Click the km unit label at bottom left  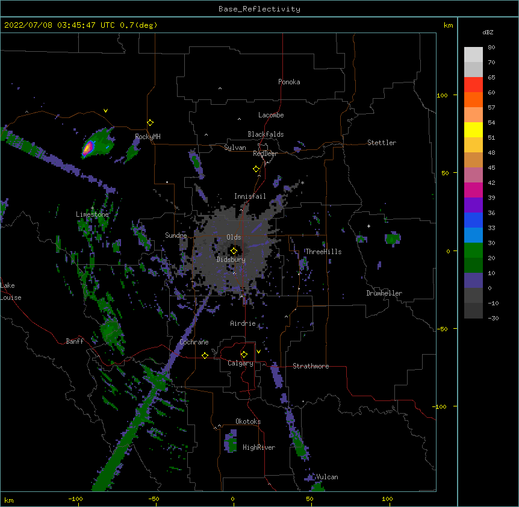[8, 500]
